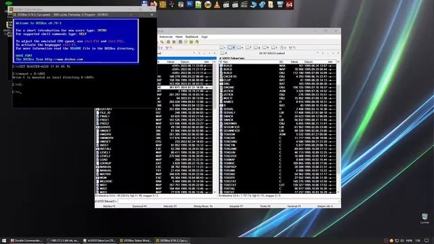Open the red 64 icon in top dock
This screenshot has width=434, height=244.
pos(290,5)
